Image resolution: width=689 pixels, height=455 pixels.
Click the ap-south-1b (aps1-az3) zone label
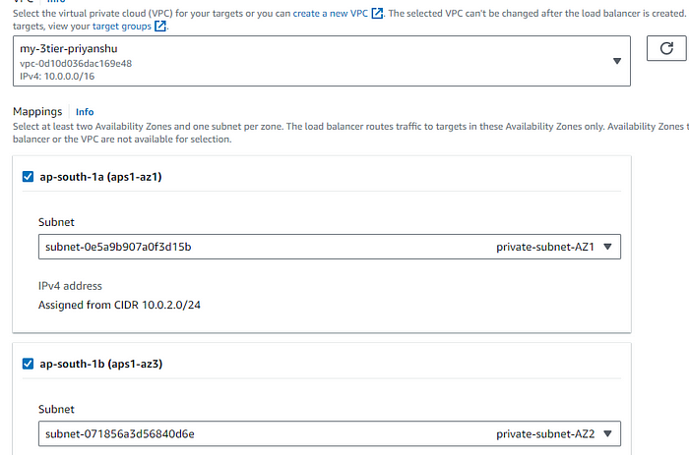(x=101, y=364)
